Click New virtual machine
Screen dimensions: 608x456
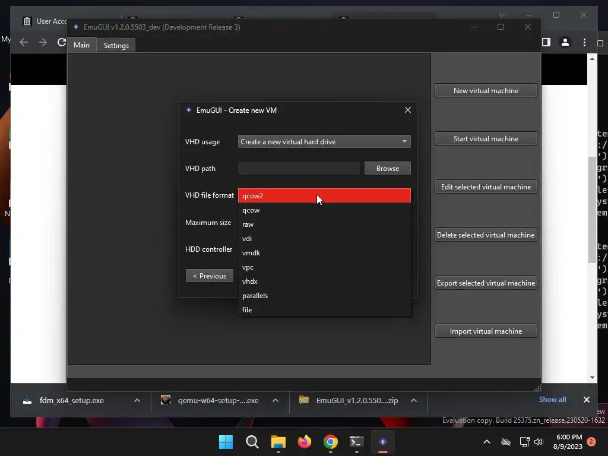(x=486, y=90)
